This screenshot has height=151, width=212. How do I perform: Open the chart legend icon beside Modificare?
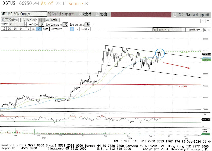click(x=205, y=30)
